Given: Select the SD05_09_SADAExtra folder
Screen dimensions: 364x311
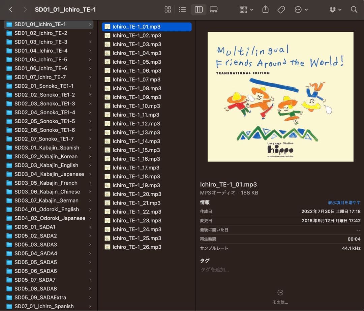Looking at the screenshot, I should click(40, 298).
